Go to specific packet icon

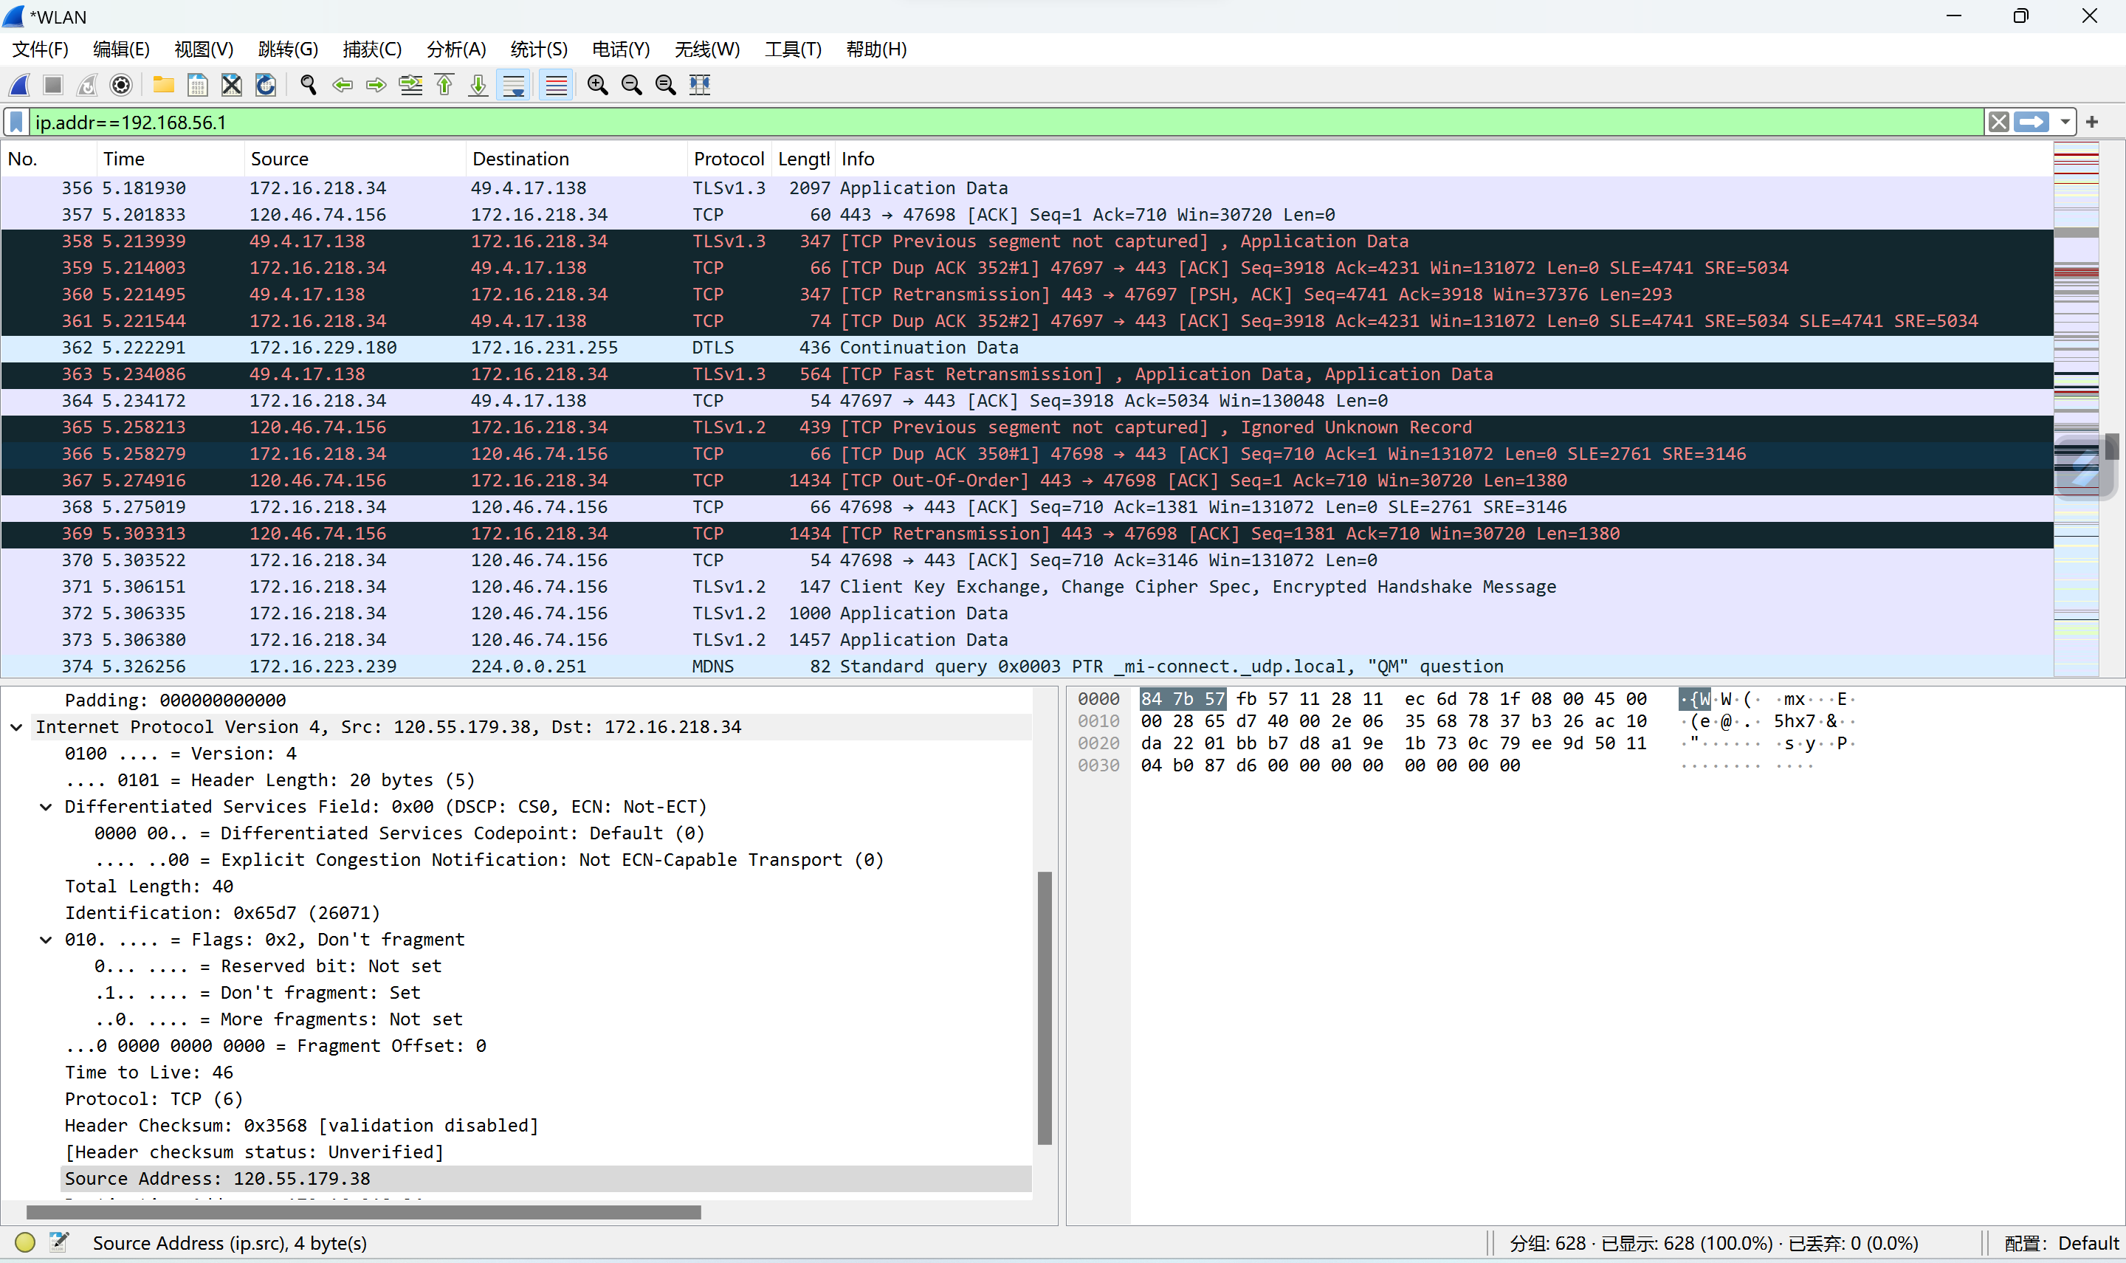410,85
